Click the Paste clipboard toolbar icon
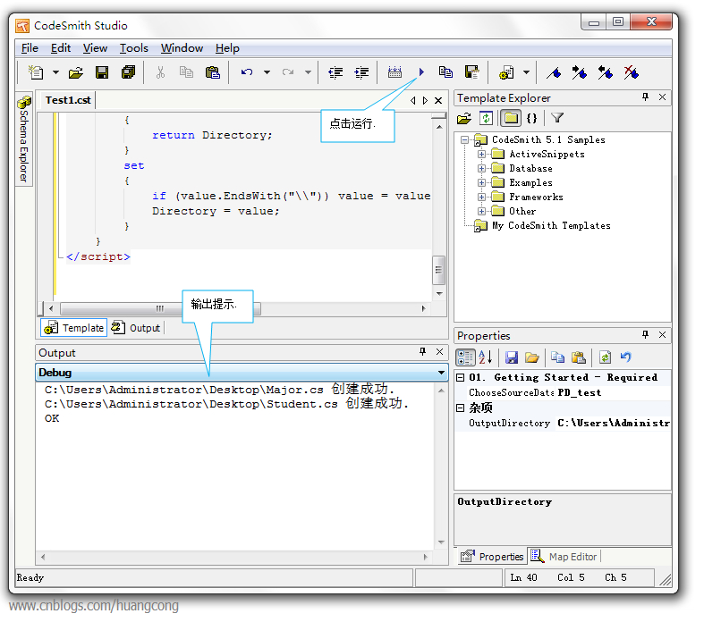This screenshot has height=622, width=704. coord(212,72)
